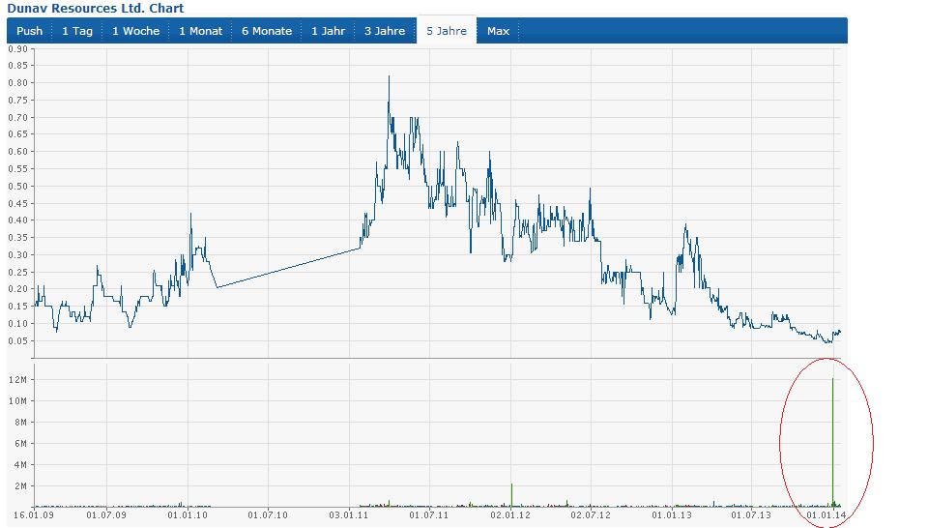Click the Dunav Resources Ltd. Chart title

click(x=80, y=8)
